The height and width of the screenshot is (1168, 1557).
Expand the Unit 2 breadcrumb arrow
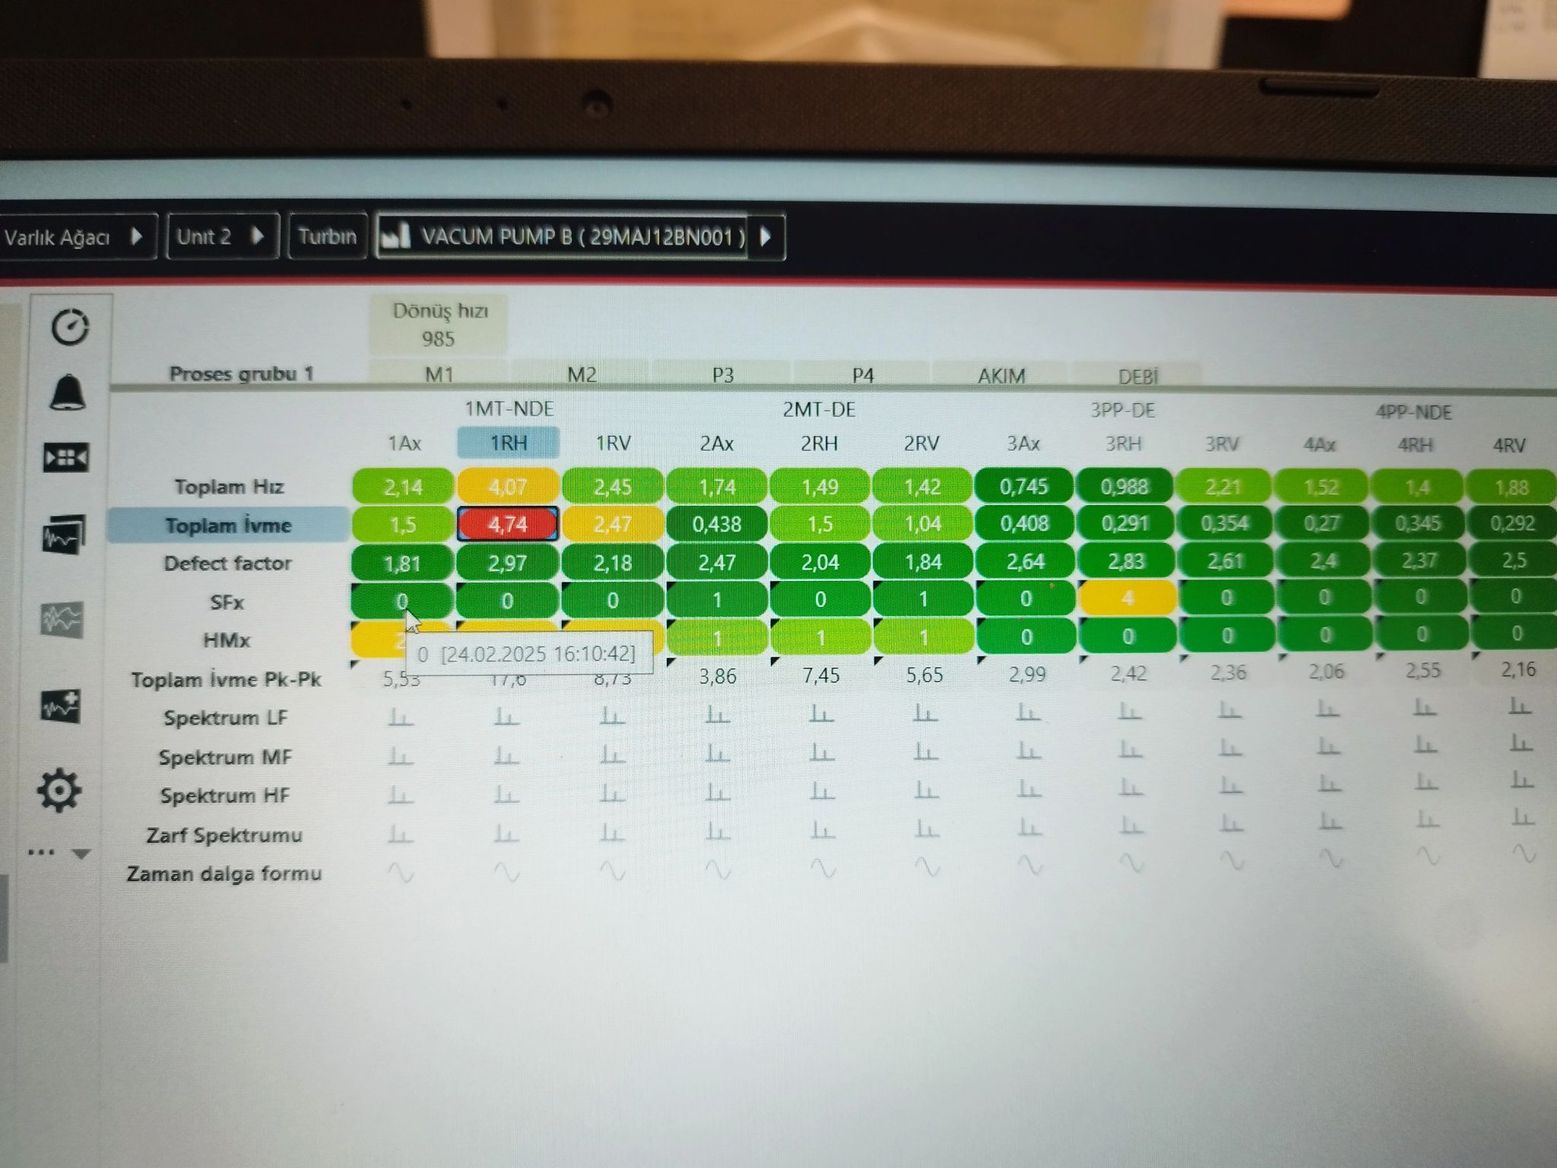pos(257,236)
